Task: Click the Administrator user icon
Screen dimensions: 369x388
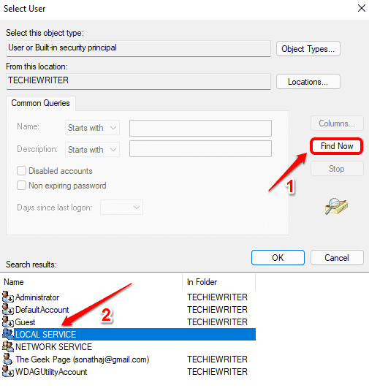Action: [x=8, y=297]
